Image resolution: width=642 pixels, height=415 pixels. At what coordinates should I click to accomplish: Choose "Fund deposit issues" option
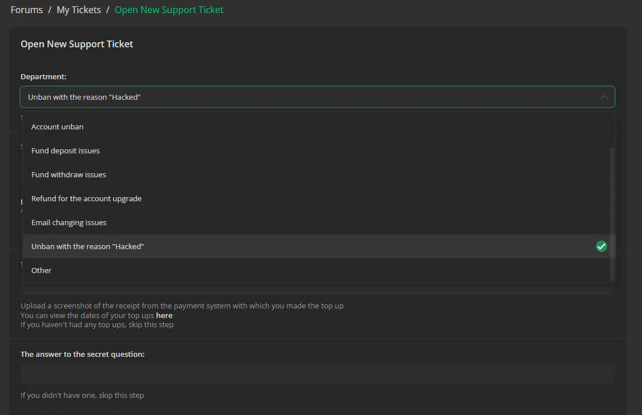(x=319, y=150)
